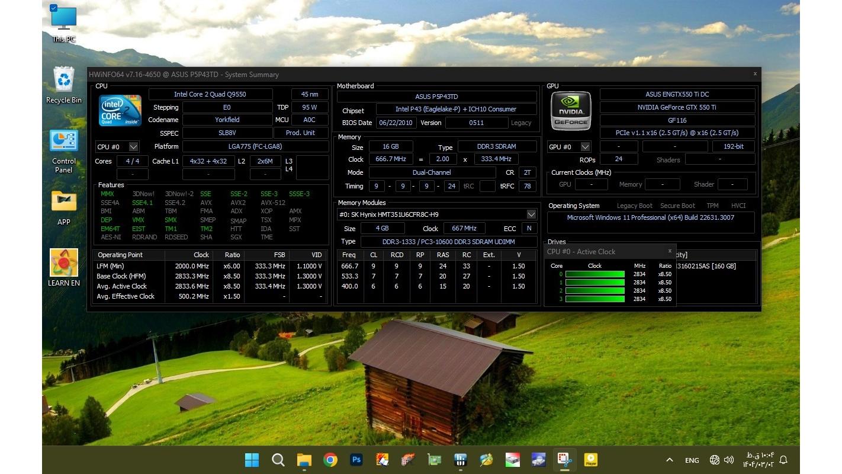The image size is (842, 474).
Task: Click the NVIDIA GeForce logo
Action: (571, 111)
